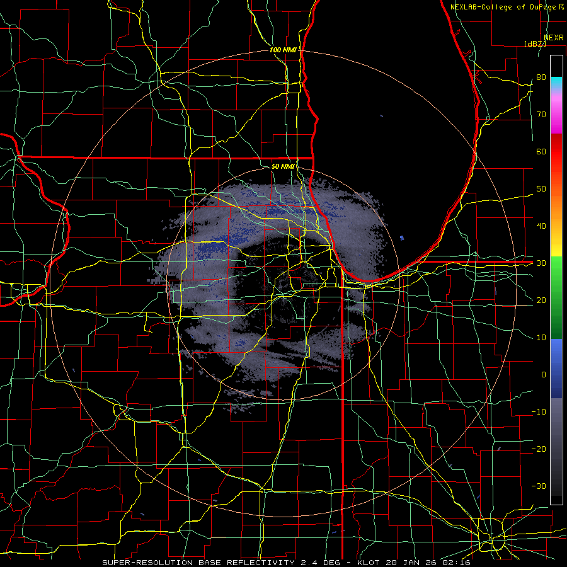Click the [dBZ] units label
Screen dimensions: 567x567
(535, 43)
